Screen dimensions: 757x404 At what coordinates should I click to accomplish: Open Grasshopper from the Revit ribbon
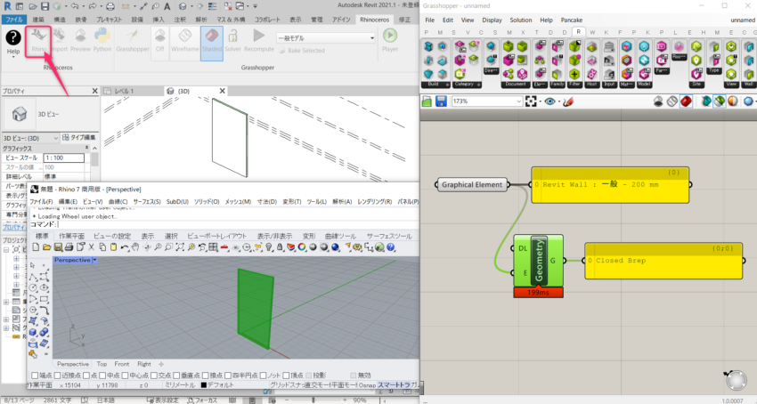coord(133,41)
